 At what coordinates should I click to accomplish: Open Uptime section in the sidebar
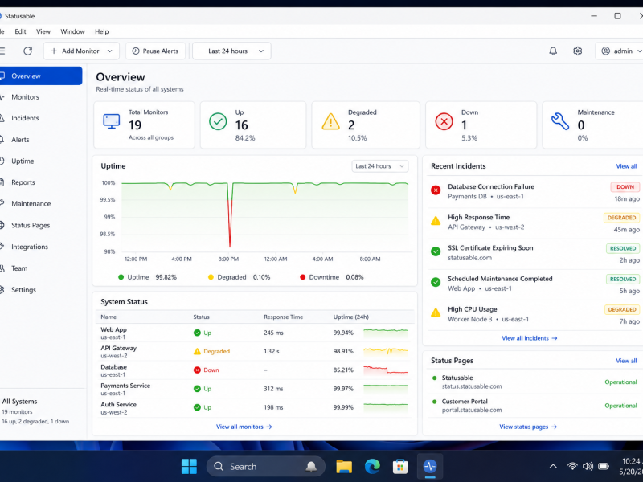point(41,161)
